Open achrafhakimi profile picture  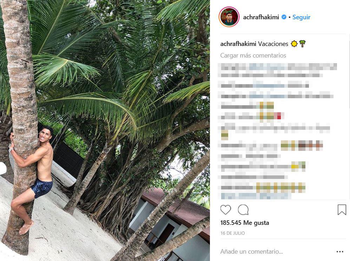point(229,17)
